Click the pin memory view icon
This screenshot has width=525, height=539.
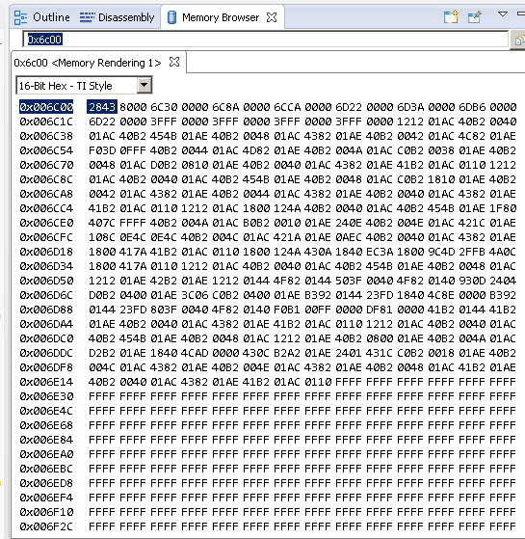[475, 16]
